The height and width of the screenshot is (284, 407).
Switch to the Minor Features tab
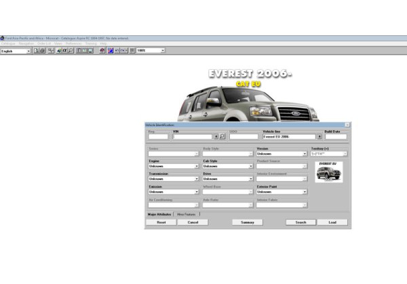187,214
